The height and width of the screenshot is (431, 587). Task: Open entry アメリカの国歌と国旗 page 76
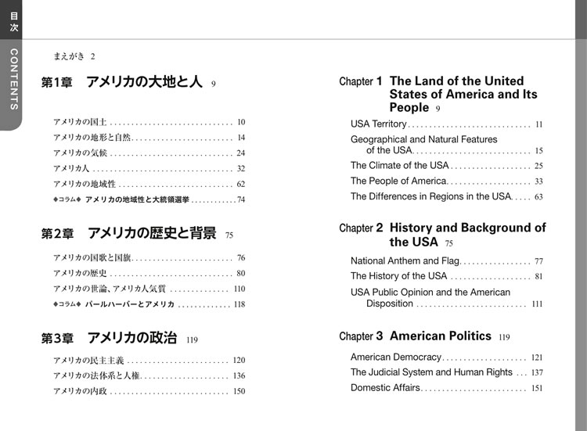click(149, 258)
